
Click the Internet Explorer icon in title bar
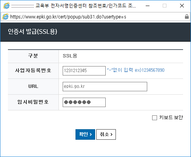point(6,6)
